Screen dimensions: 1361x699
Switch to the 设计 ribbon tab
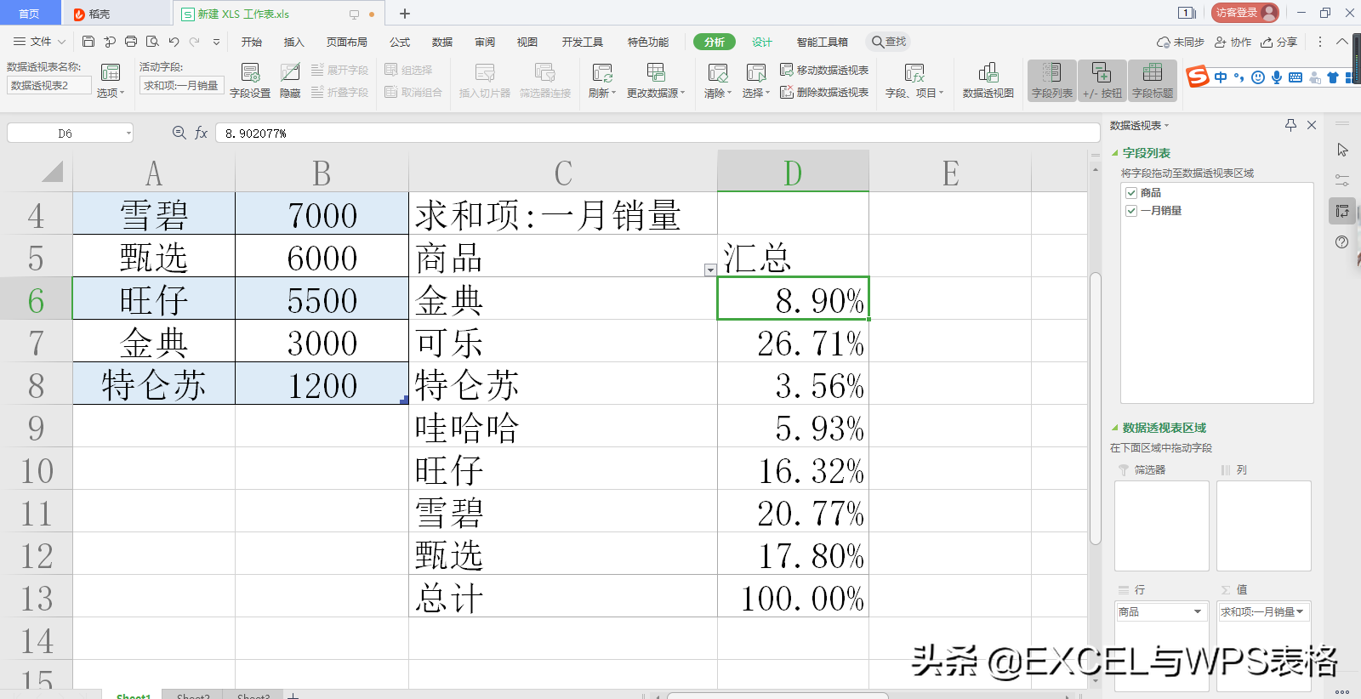[762, 42]
